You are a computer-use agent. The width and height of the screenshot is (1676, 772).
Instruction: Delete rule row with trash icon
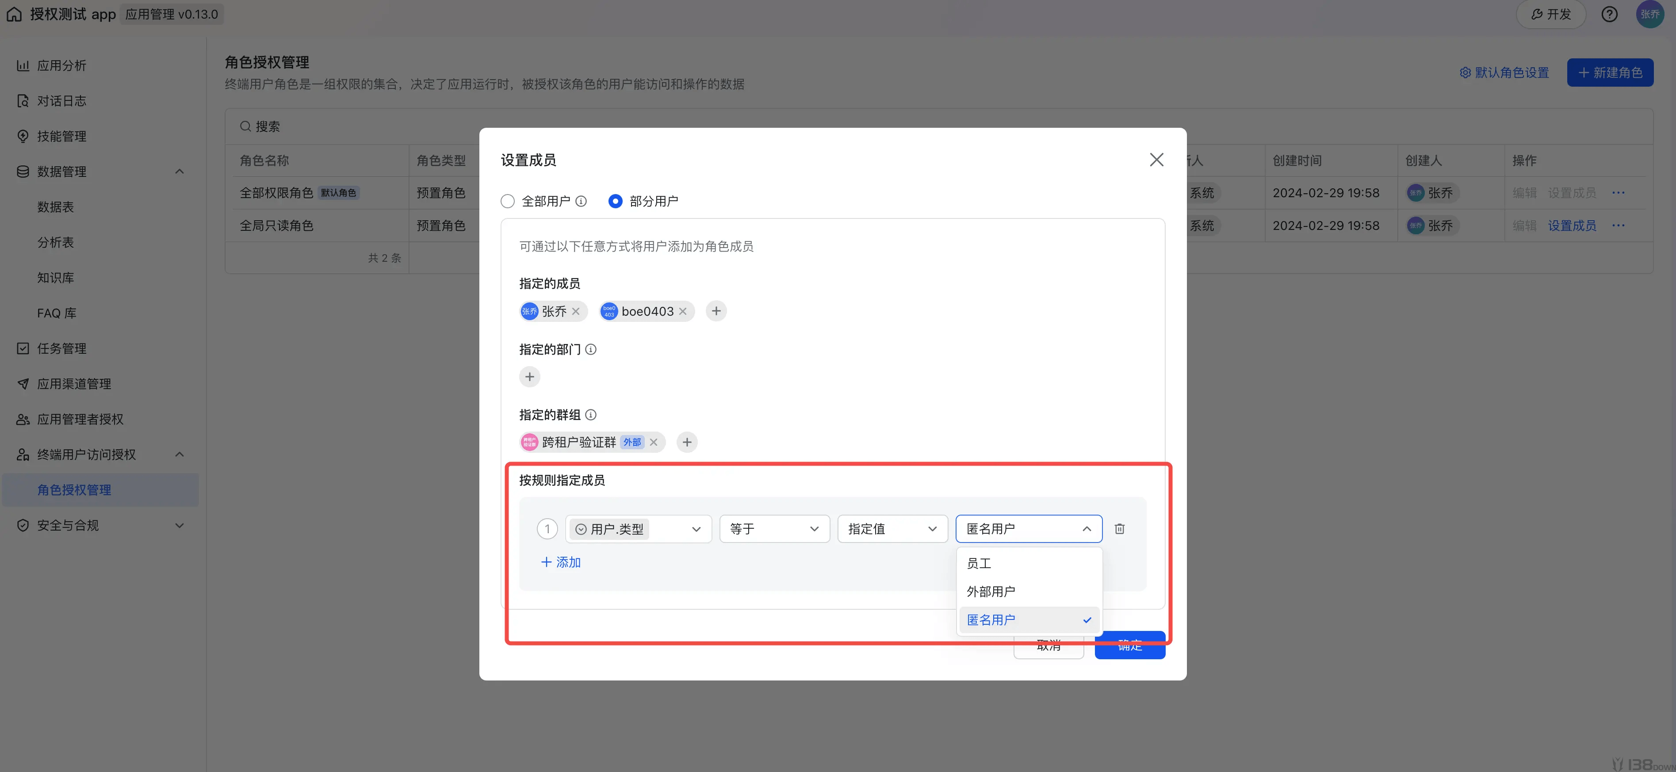1119,529
